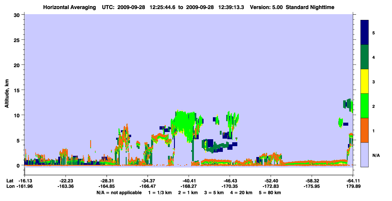Click the 'Lat' row label
This screenshot has width=392, height=201.
pos(10,181)
